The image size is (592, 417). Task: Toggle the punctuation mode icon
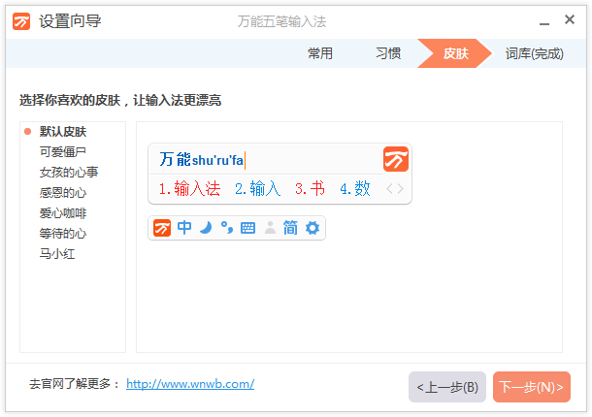[227, 228]
